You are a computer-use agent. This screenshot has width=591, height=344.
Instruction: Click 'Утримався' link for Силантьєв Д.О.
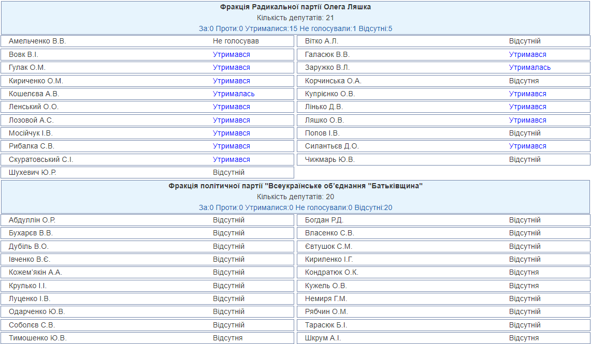[x=527, y=146]
